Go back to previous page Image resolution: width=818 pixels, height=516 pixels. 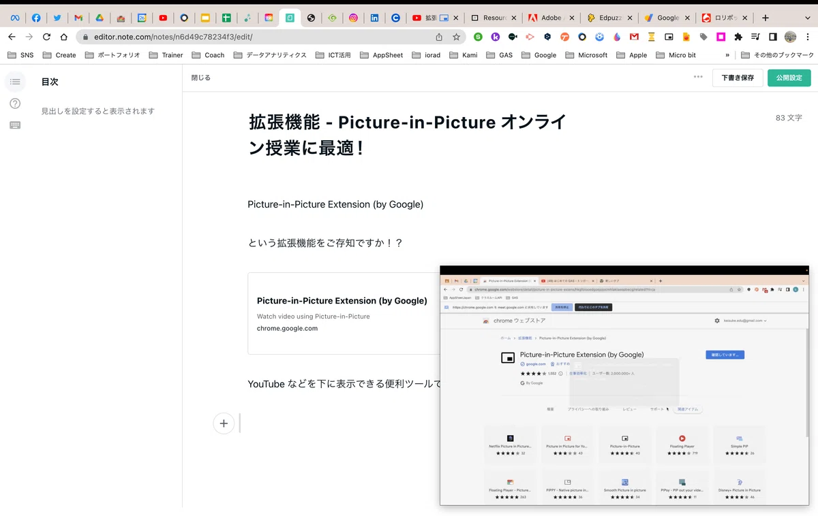(x=12, y=37)
